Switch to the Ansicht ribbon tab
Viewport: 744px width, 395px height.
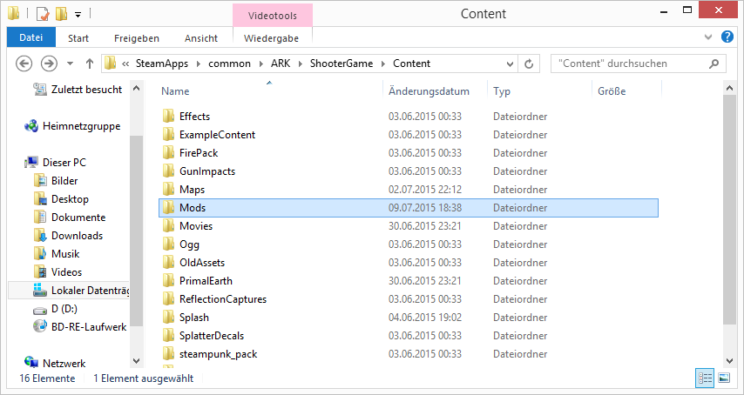click(x=201, y=38)
